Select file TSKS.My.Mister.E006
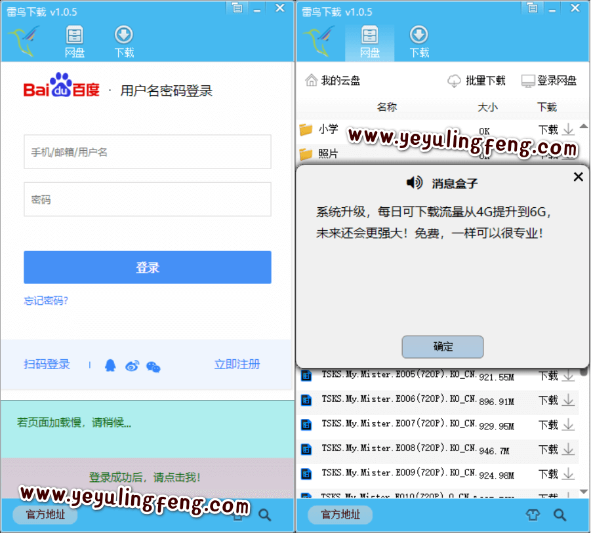Image resolution: width=591 pixels, height=533 pixels. (399, 399)
